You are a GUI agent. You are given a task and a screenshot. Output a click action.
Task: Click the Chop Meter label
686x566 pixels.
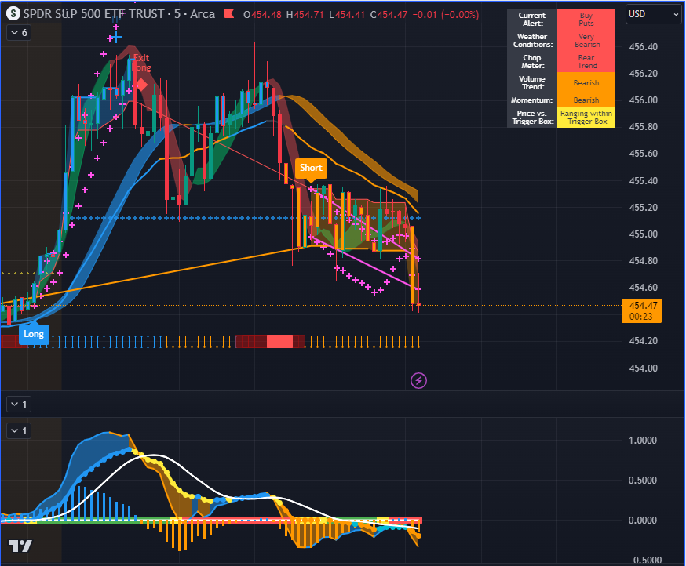(532, 62)
